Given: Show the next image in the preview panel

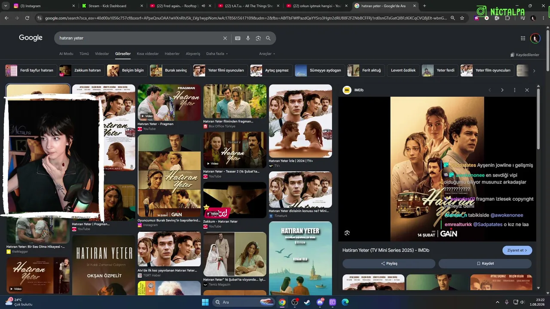Looking at the screenshot, I should click(502, 90).
